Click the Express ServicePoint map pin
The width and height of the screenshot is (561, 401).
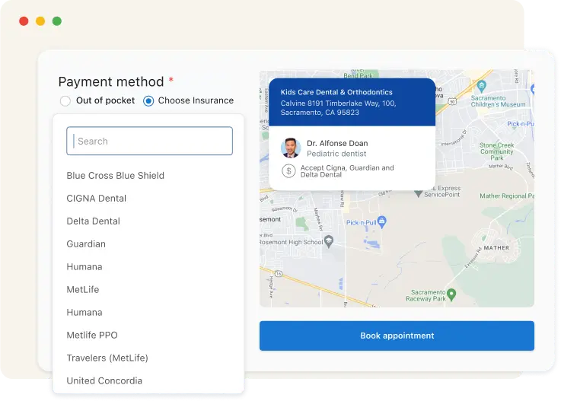coord(418,193)
